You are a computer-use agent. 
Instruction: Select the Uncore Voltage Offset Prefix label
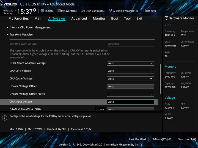pyautogui.click(x=27, y=94)
